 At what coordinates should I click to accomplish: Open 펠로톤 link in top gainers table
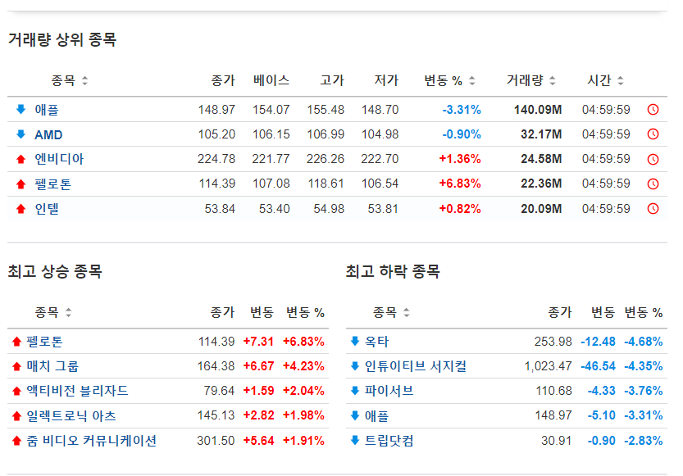tap(44, 342)
